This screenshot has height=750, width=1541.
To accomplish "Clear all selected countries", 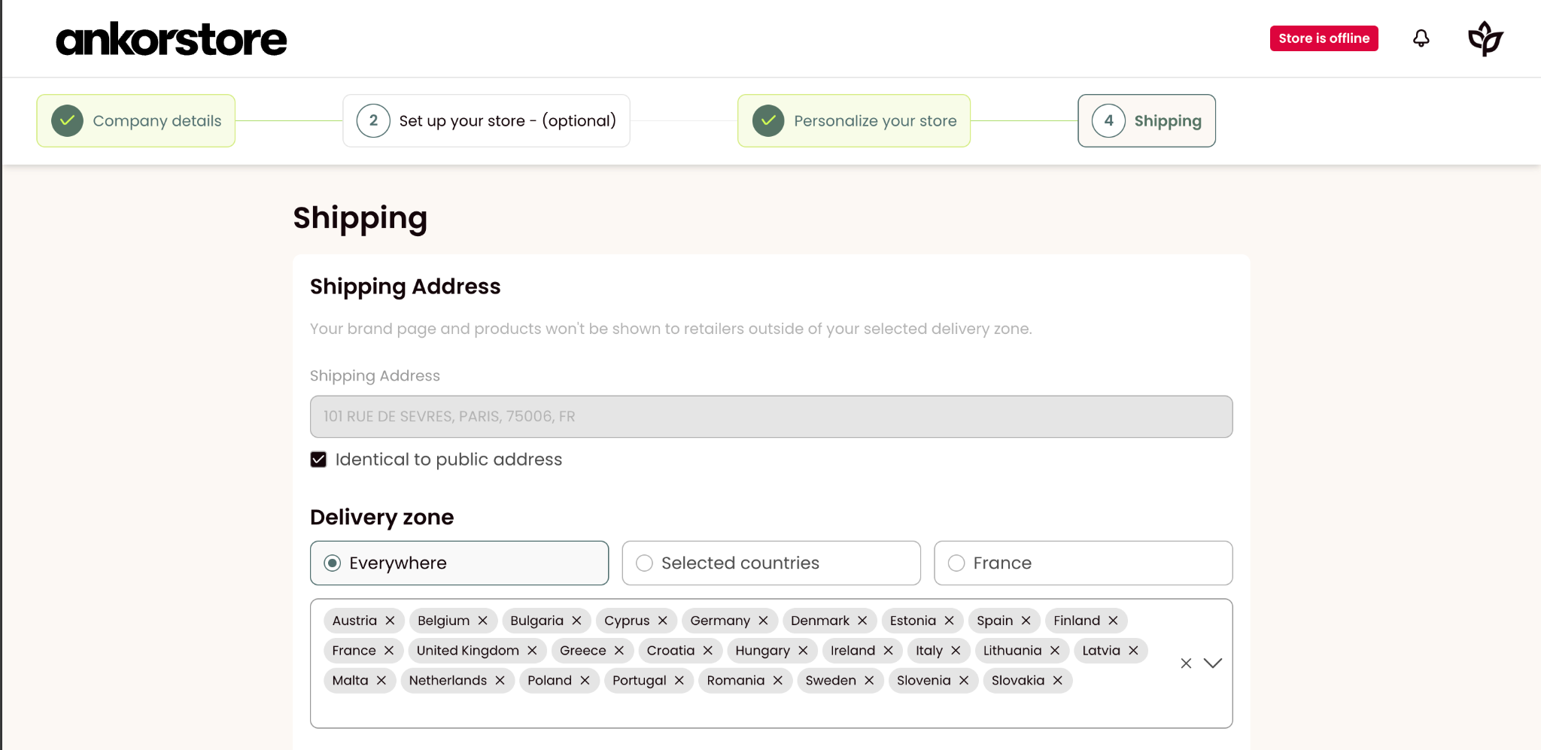I will (1186, 663).
